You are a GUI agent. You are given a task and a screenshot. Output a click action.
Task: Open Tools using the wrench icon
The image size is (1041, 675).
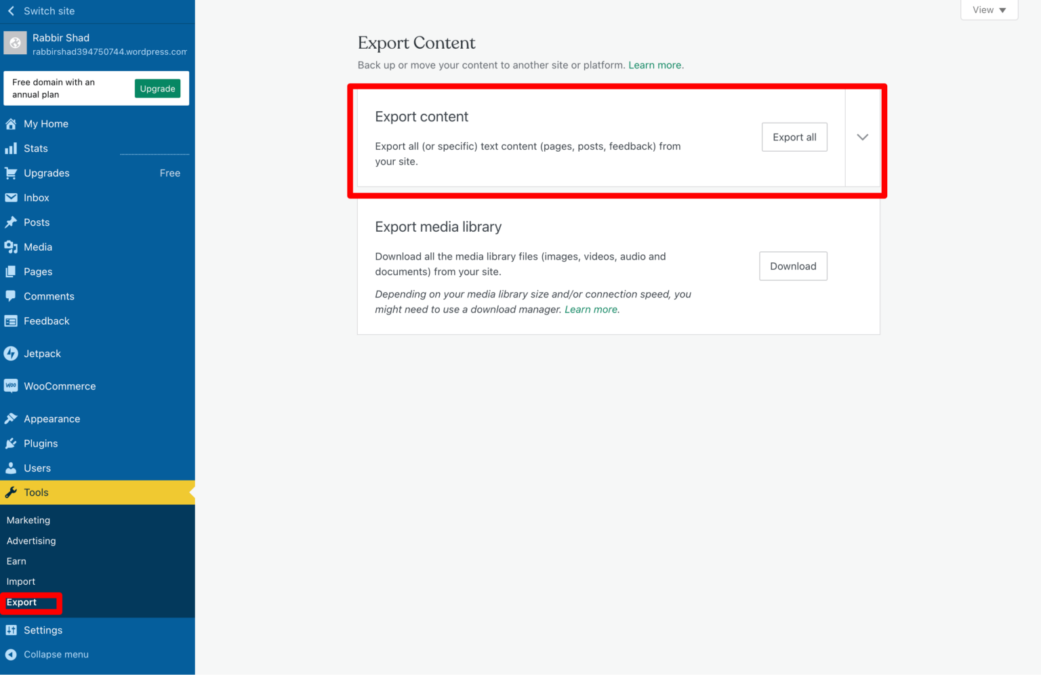click(x=11, y=492)
